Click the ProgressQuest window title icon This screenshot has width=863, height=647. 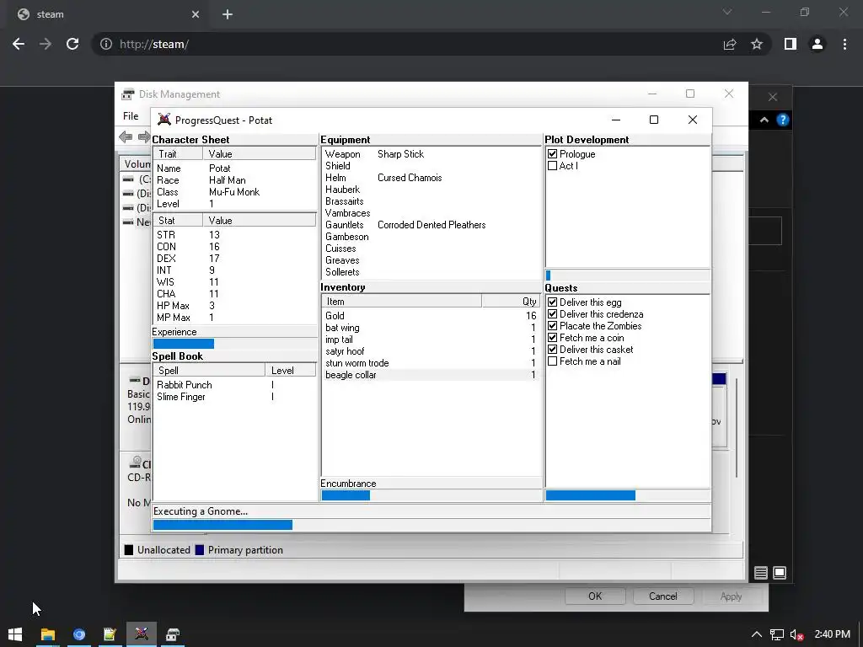tap(164, 120)
